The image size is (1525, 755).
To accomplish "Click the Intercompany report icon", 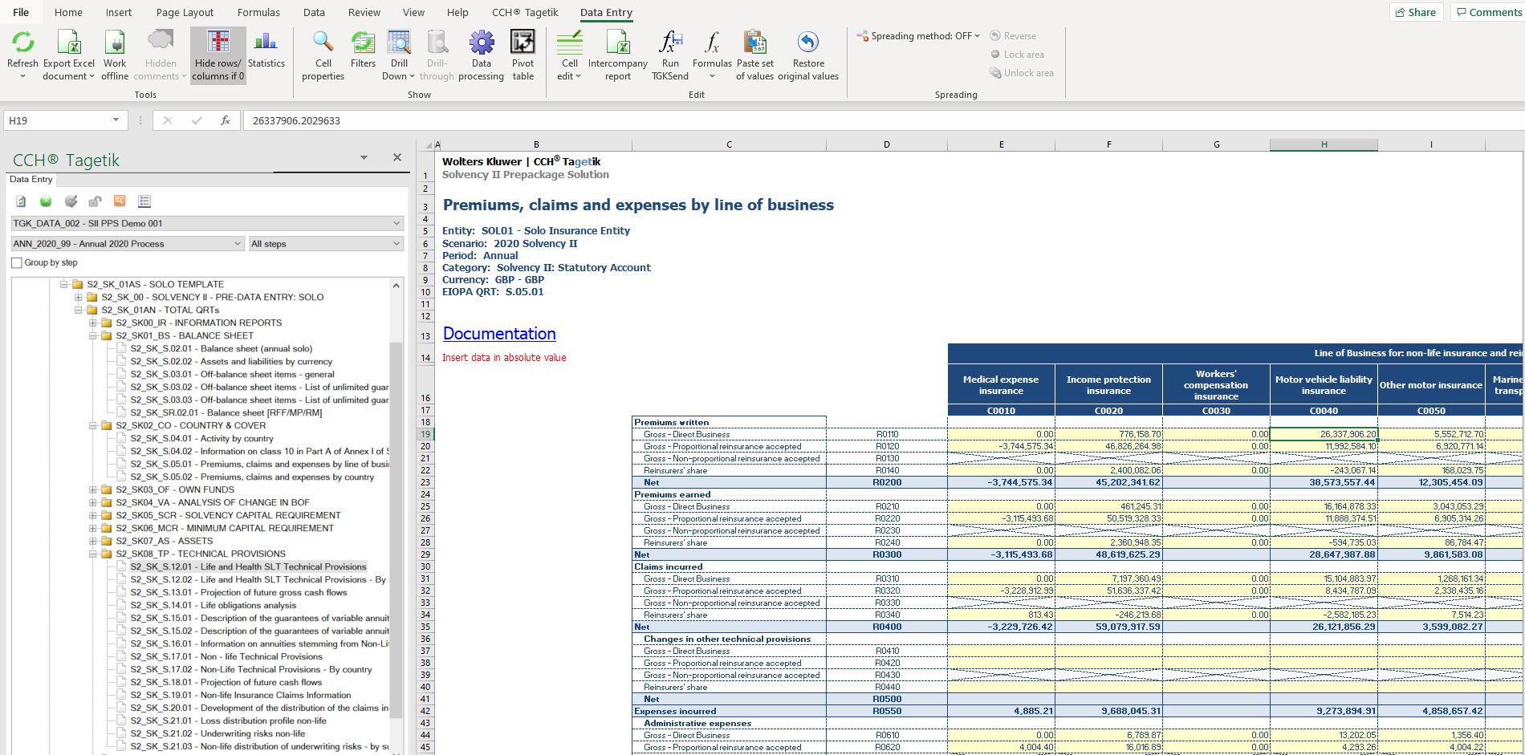I will (617, 43).
